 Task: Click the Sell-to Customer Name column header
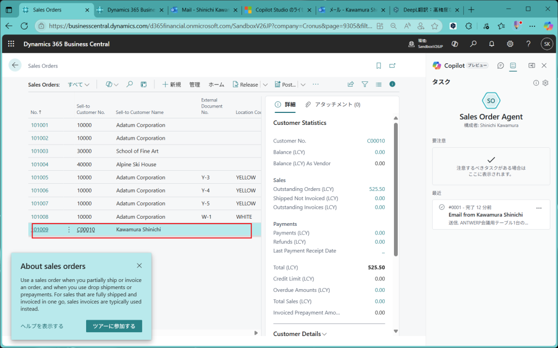pyautogui.click(x=139, y=112)
